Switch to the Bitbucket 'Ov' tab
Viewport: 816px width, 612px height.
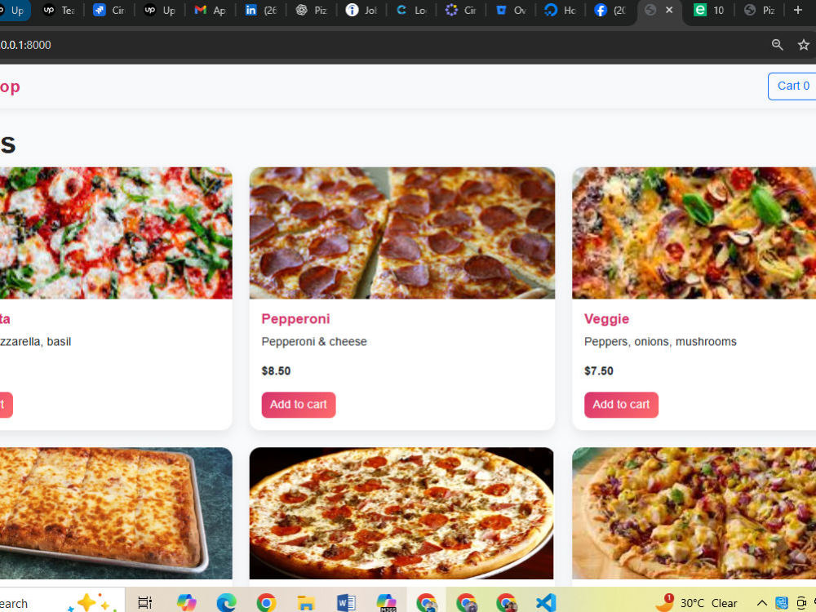511,11
